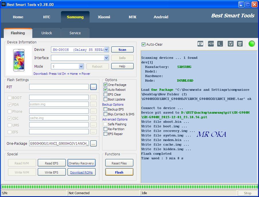Switch to the Service sub-tab
259x197 pixels.
coord(75,33)
